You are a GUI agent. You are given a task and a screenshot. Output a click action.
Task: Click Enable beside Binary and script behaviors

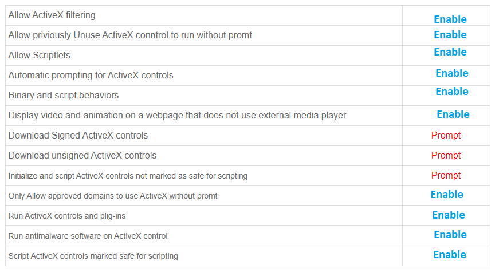coord(451,92)
